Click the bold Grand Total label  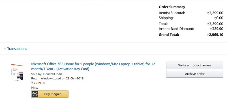[x=169, y=35]
